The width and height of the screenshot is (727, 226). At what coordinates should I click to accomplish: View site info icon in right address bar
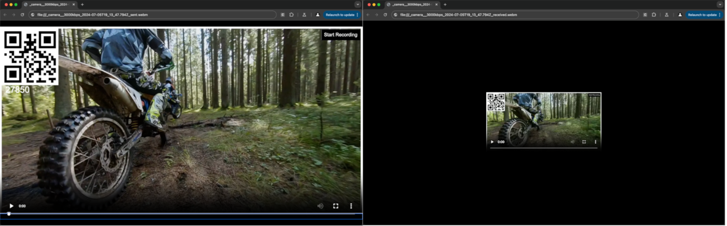click(x=396, y=15)
